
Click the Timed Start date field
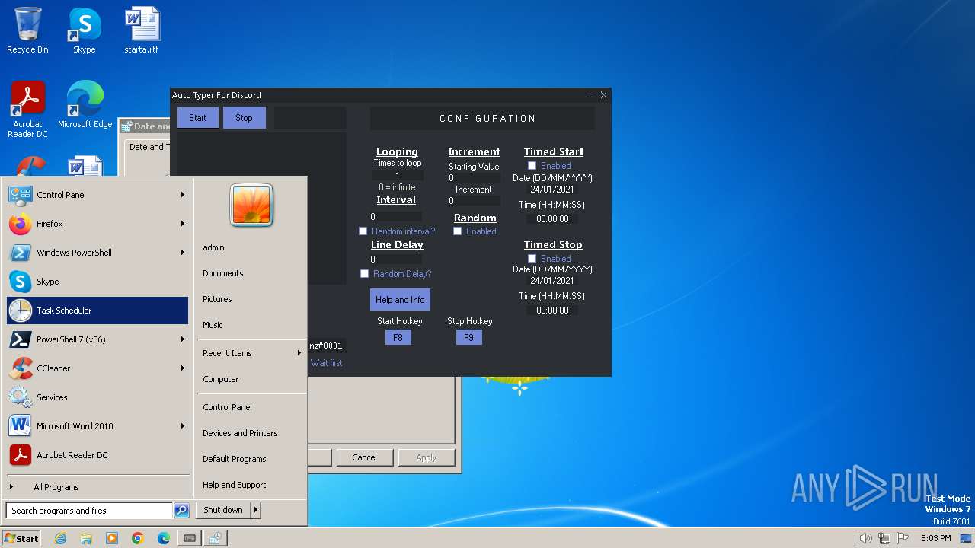[x=552, y=190]
